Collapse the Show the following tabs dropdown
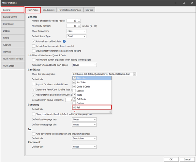196x163 pixels. (x=134, y=74)
